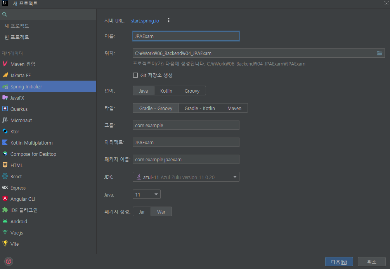390x269 pixels.
Task: Click the React atom icon
Action: (x=5, y=176)
